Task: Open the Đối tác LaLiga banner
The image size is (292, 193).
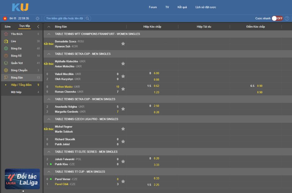Action: (x=22, y=179)
